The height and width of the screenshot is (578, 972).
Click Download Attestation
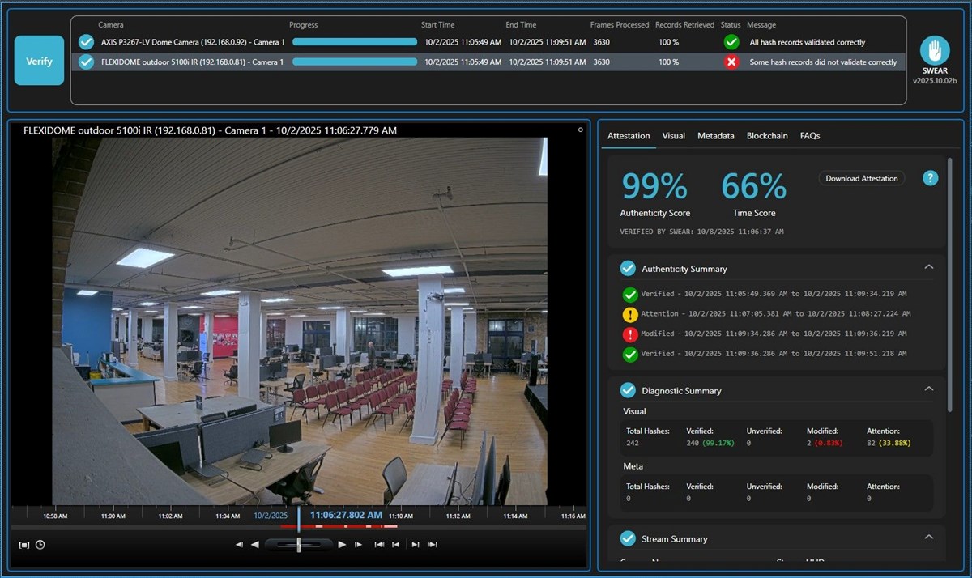pyautogui.click(x=862, y=178)
